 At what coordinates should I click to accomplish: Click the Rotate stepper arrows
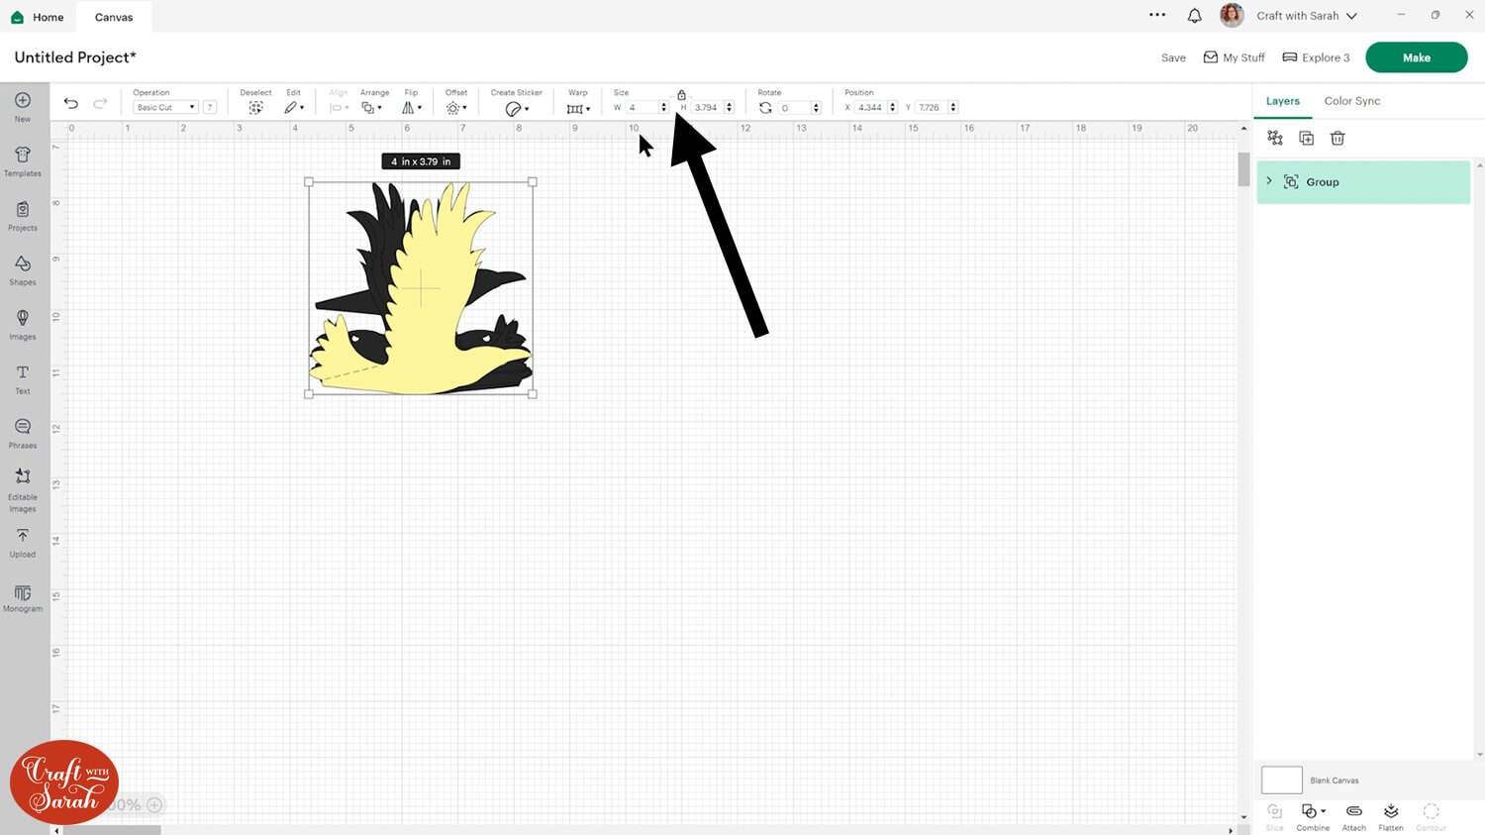pos(816,107)
